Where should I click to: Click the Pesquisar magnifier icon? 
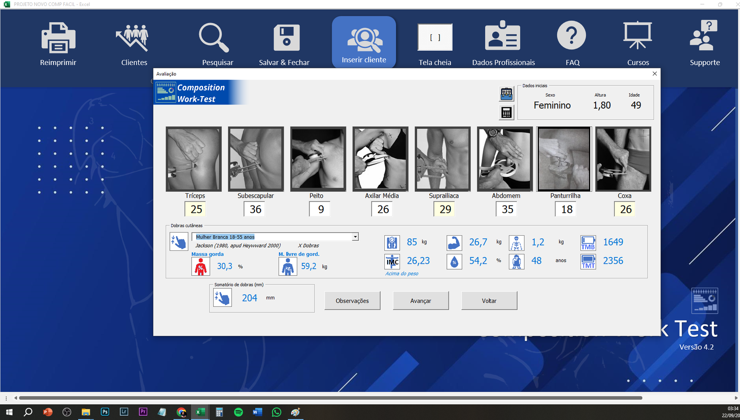pyautogui.click(x=214, y=38)
